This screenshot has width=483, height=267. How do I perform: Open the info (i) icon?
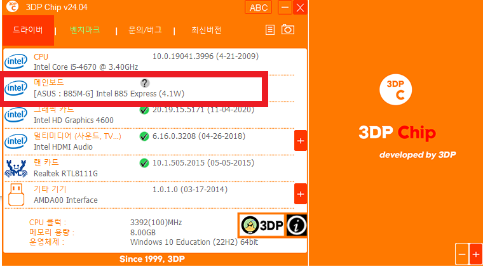point(296,225)
